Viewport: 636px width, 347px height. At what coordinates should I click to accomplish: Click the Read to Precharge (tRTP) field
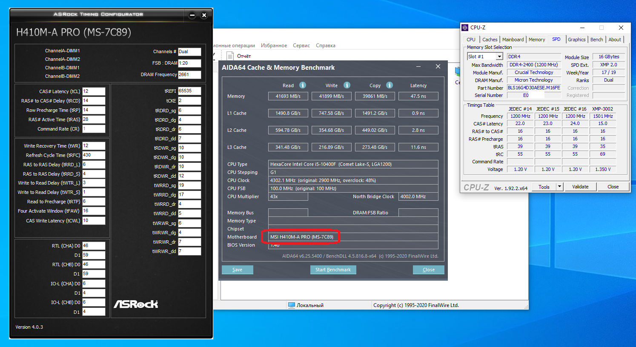tap(94, 202)
